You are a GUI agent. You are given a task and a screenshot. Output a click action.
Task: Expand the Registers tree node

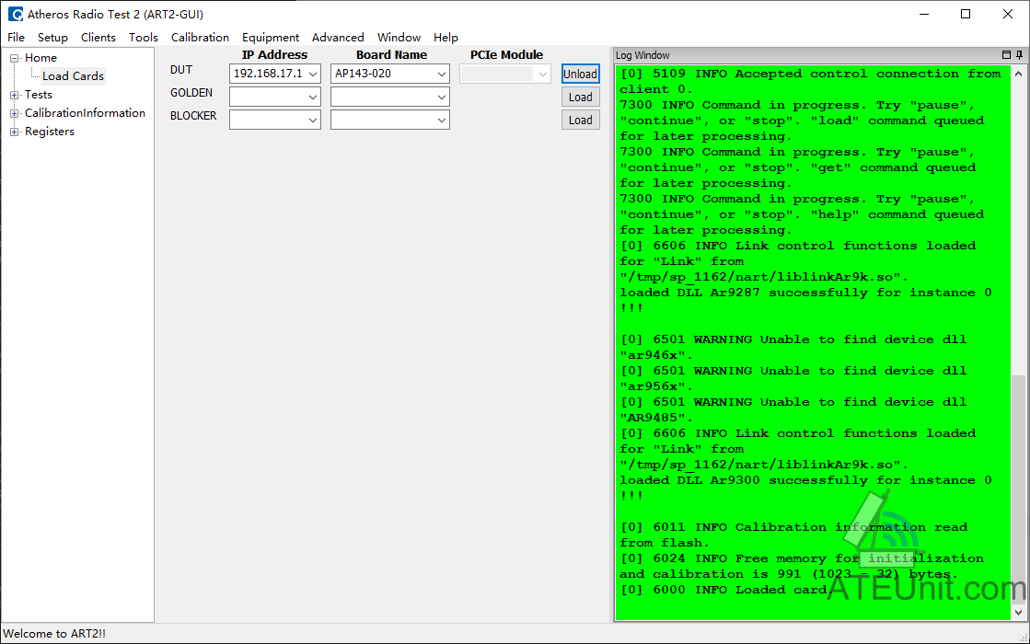point(15,132)
